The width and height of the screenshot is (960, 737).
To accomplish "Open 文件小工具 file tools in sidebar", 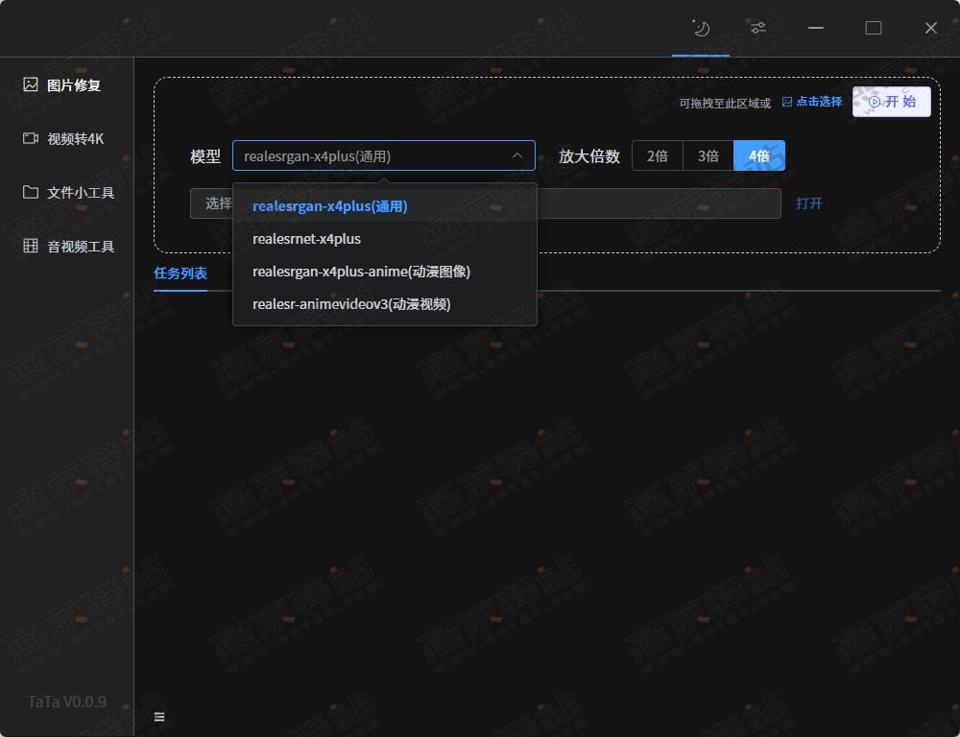I will (69, 193).
